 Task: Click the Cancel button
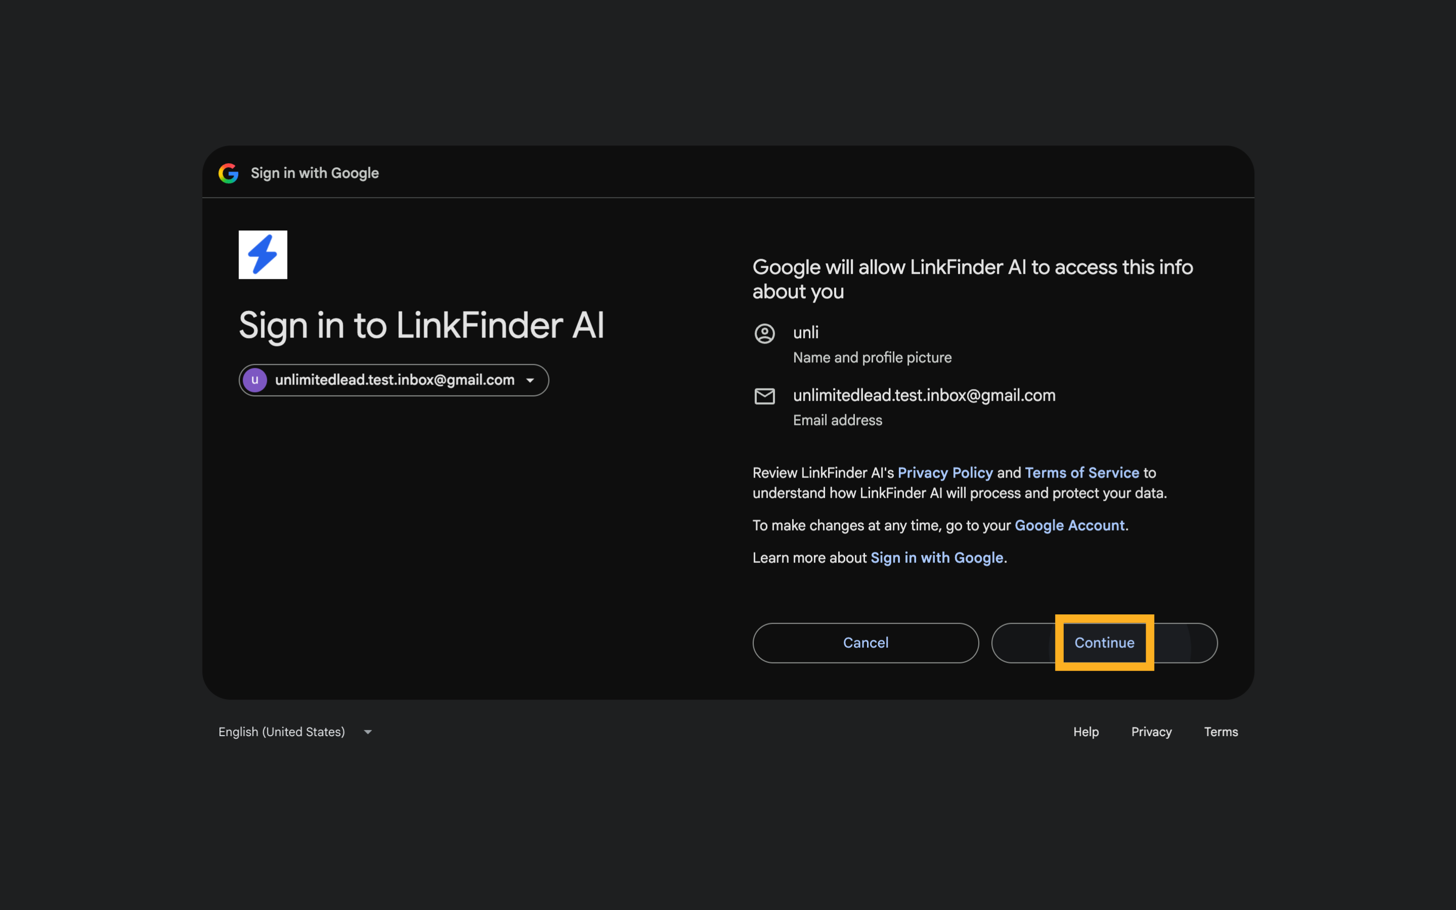(x=866, y=643)
